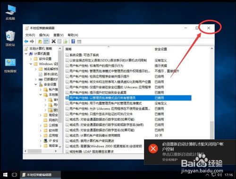Image resolution: width=236 pixels, height=179 pixels.
Task: Toggle the Show/Hide console tree toolbar icon
Action: click(x=46, y=42)
